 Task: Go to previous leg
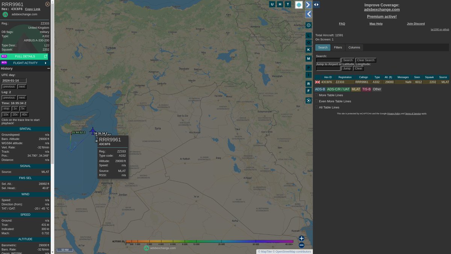pyautogui.click(x=9, y=97)
